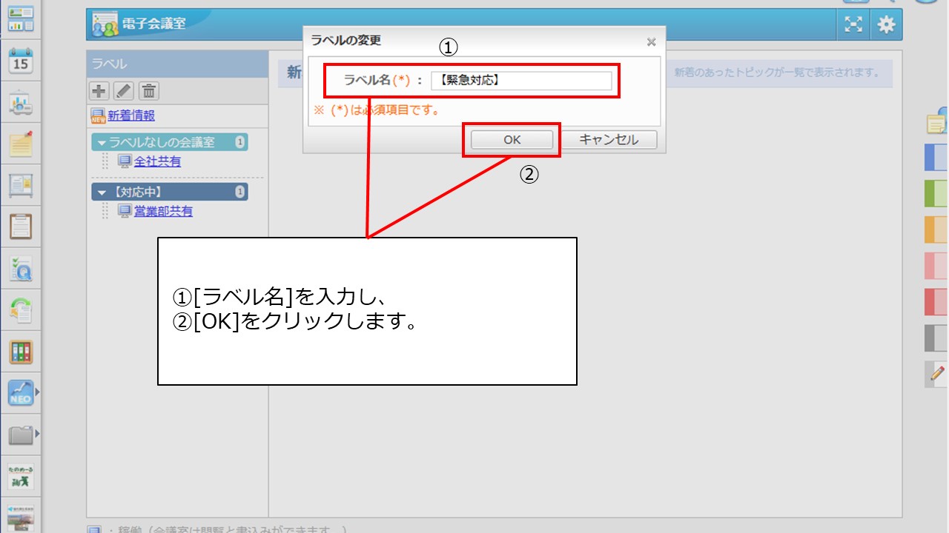Open the binders cabinet icon in sidebar
Viewport: 949px width, 533px height.
point(21,352)
